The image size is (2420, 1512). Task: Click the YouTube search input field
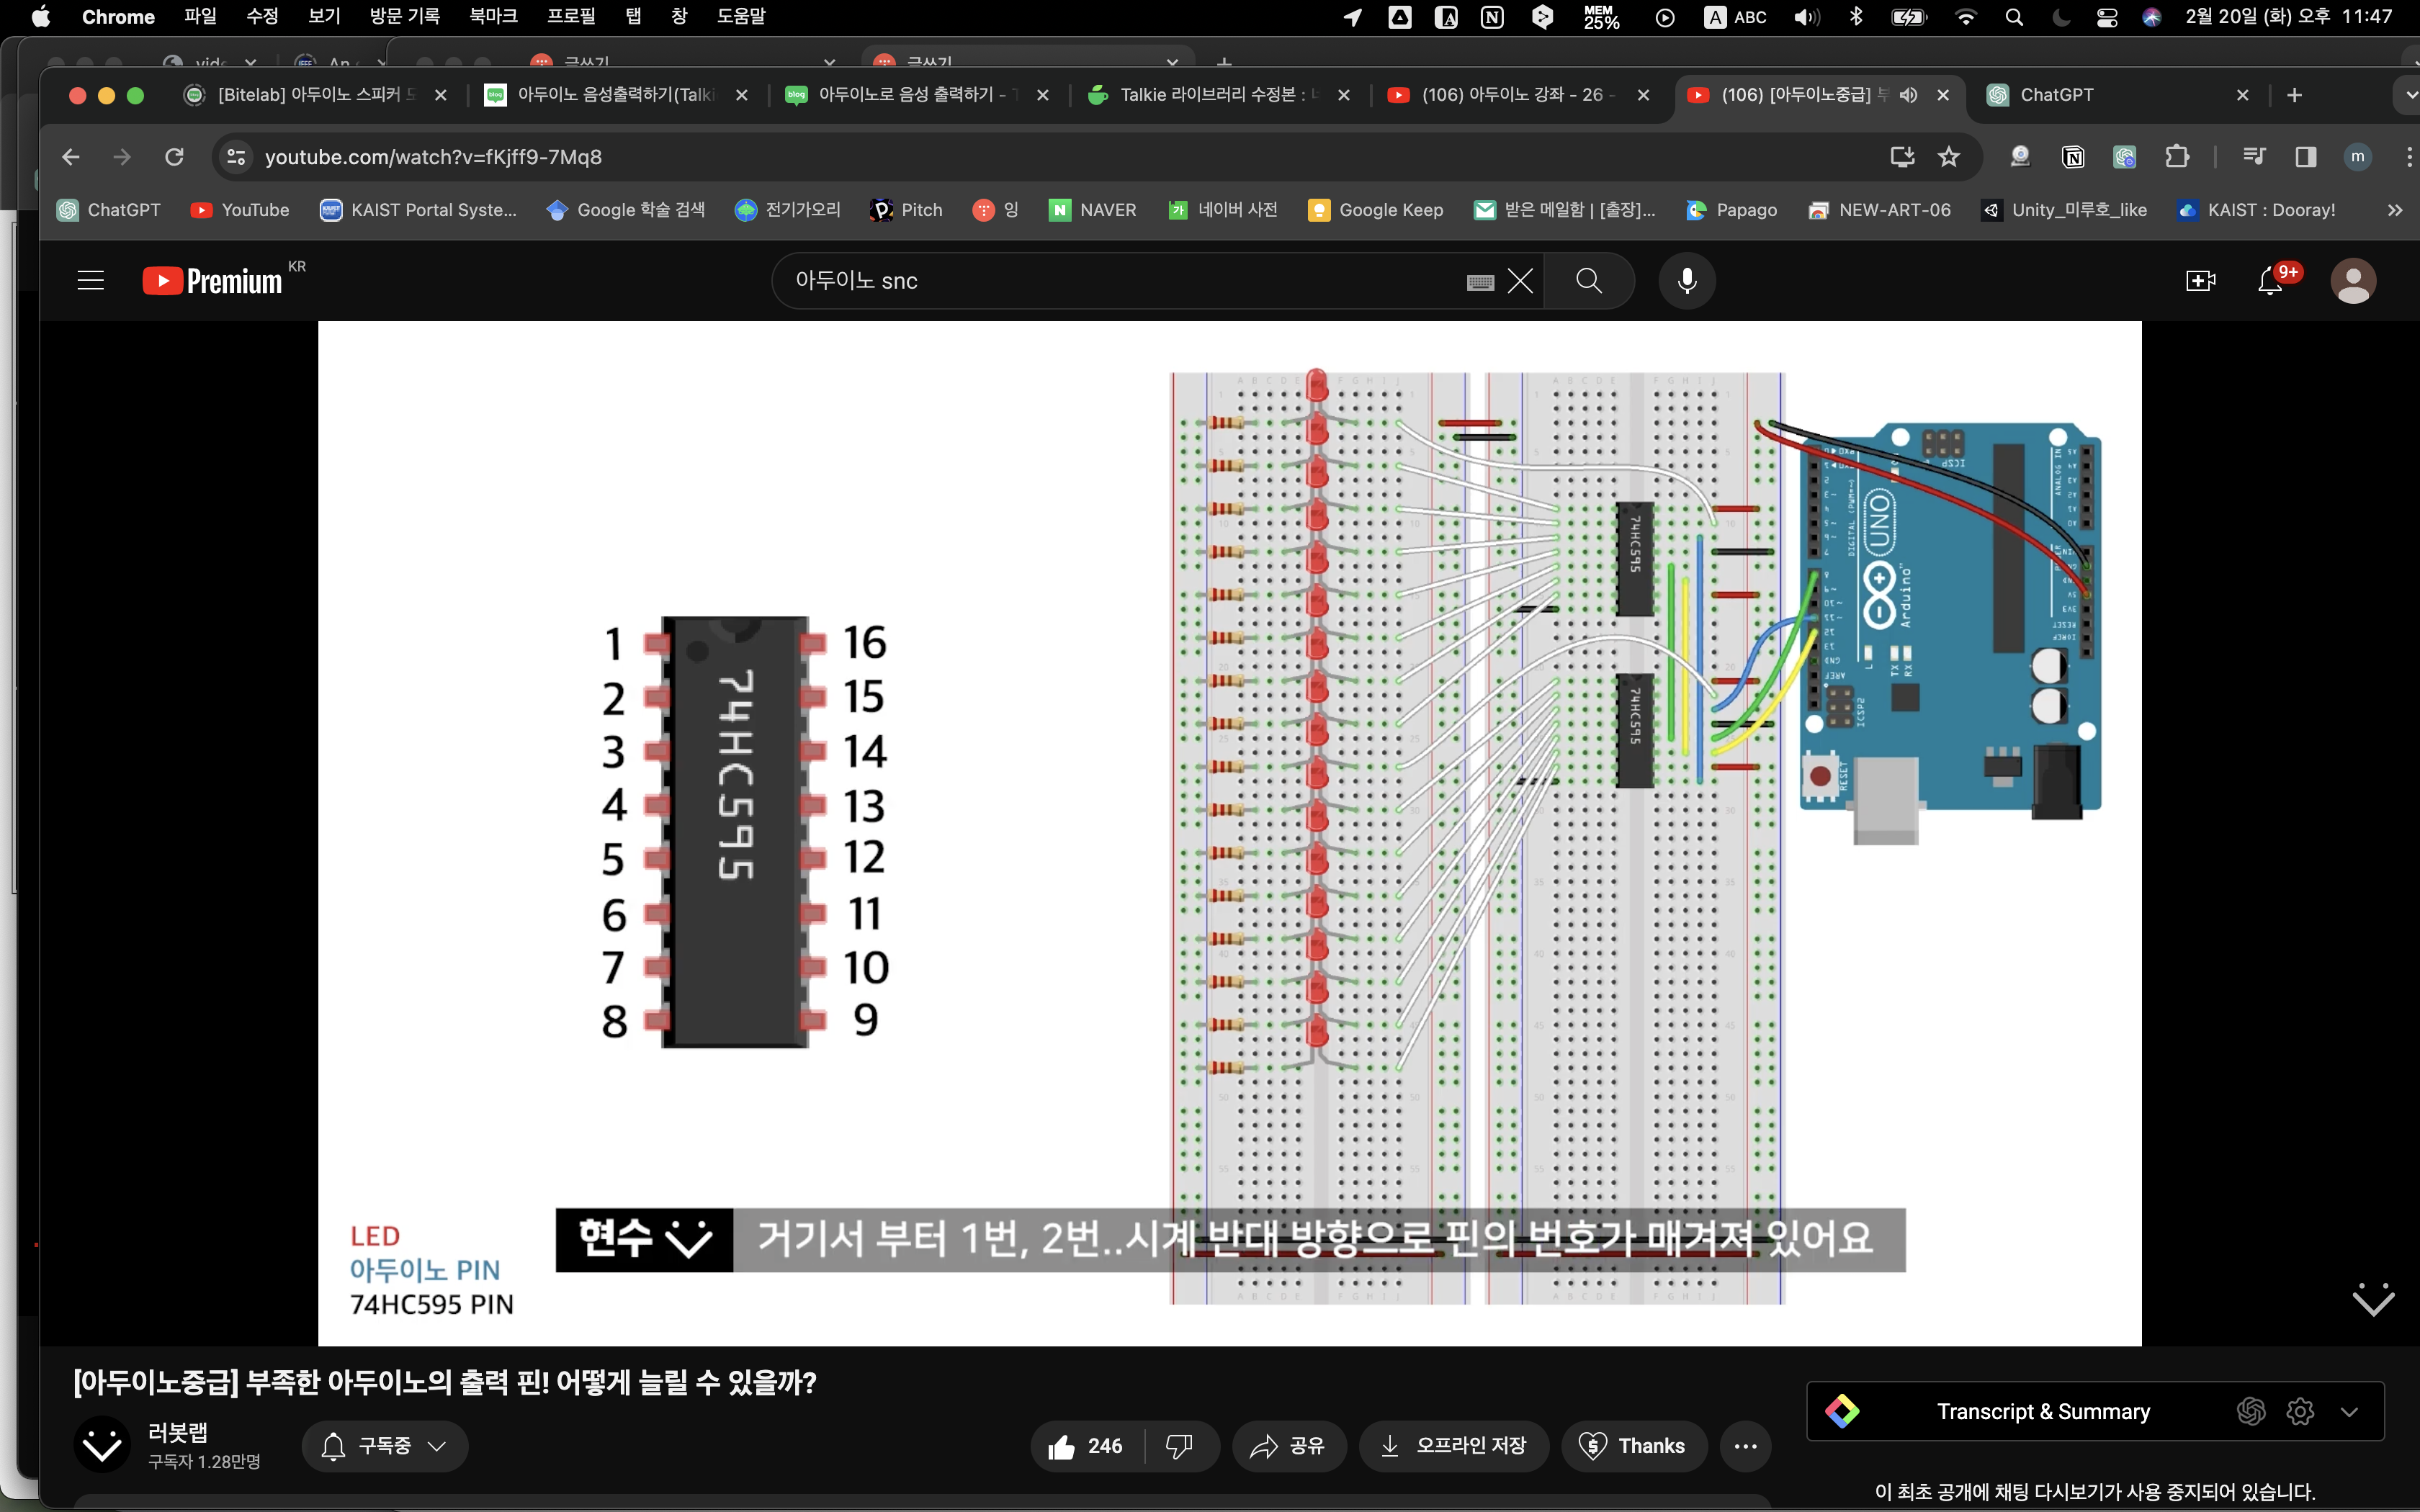point(1120,281)
